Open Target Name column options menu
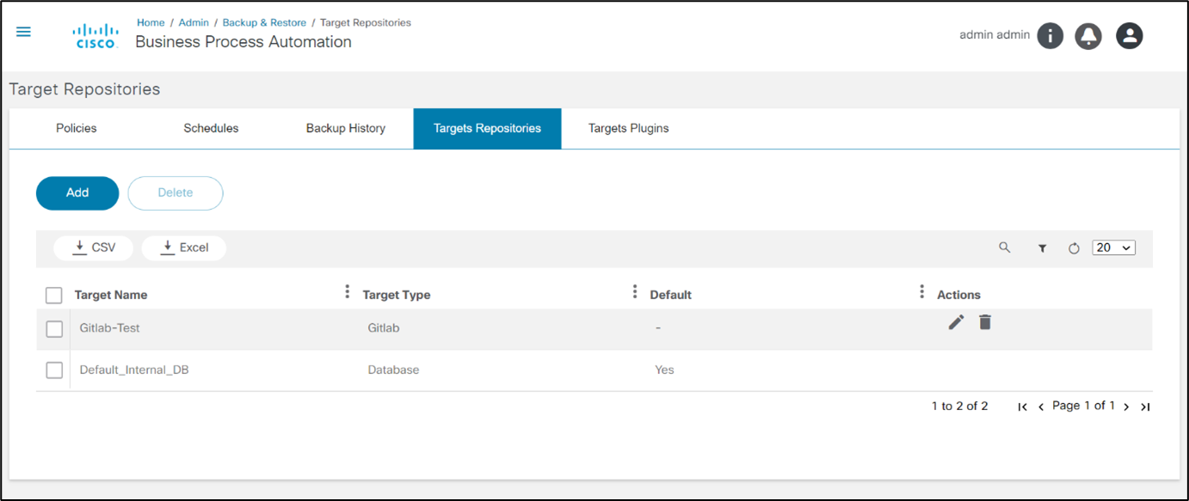 [348, 292]
